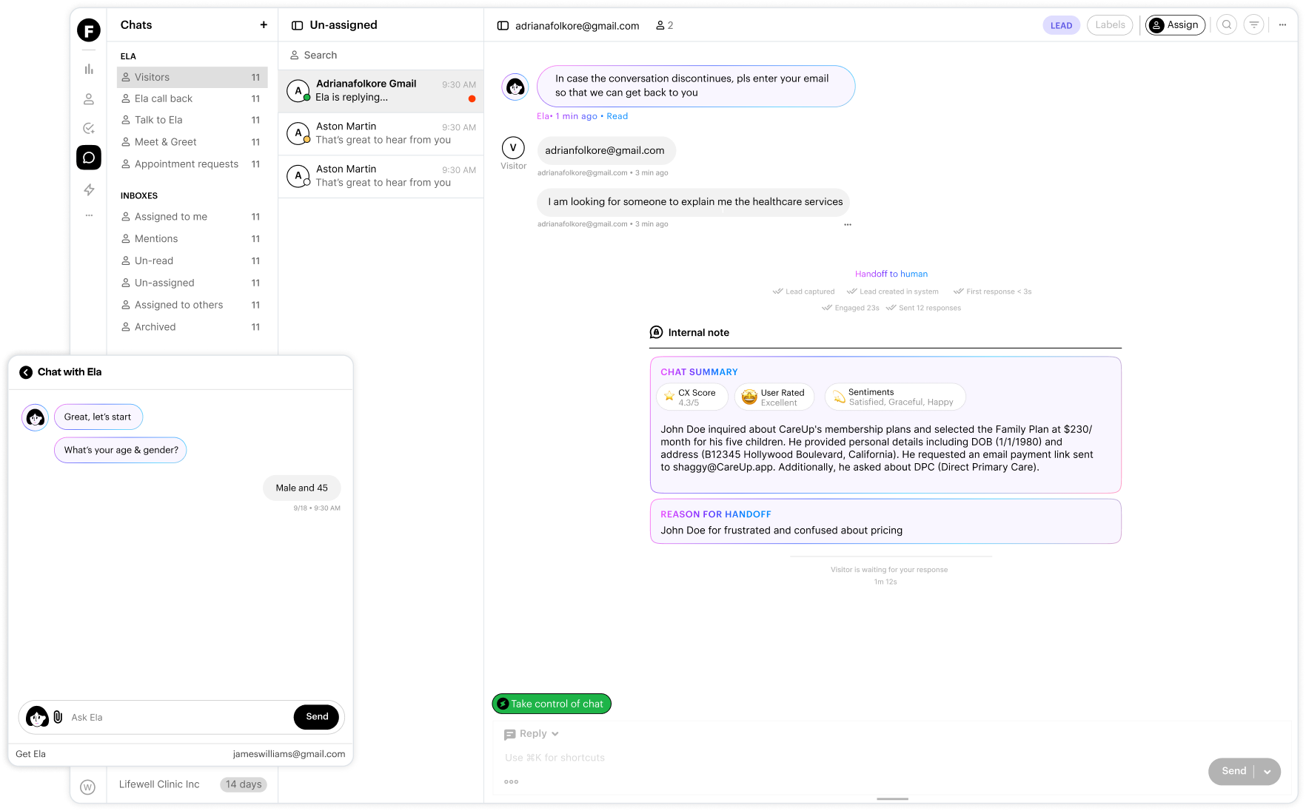
Task: Open Archived inbox
Action: [192, 327]
